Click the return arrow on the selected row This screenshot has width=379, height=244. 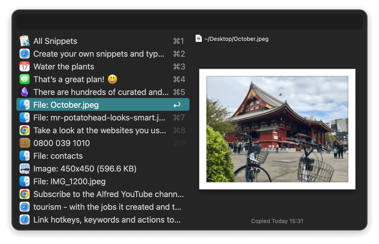(177, 104)
